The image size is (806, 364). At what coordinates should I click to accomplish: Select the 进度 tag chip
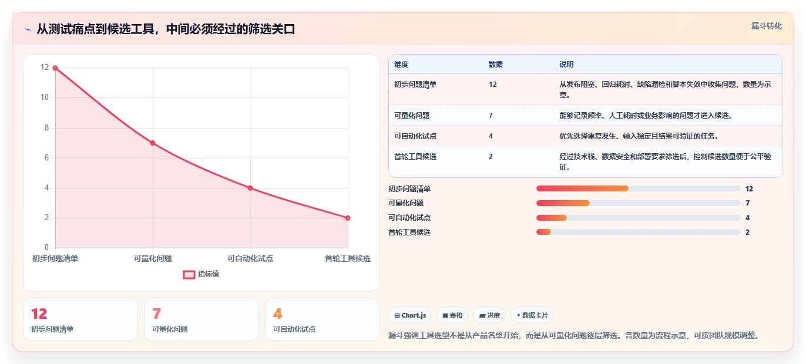pos(489,315)
